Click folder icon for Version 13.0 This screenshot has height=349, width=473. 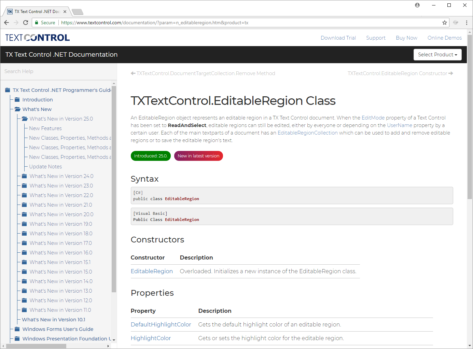24,291
